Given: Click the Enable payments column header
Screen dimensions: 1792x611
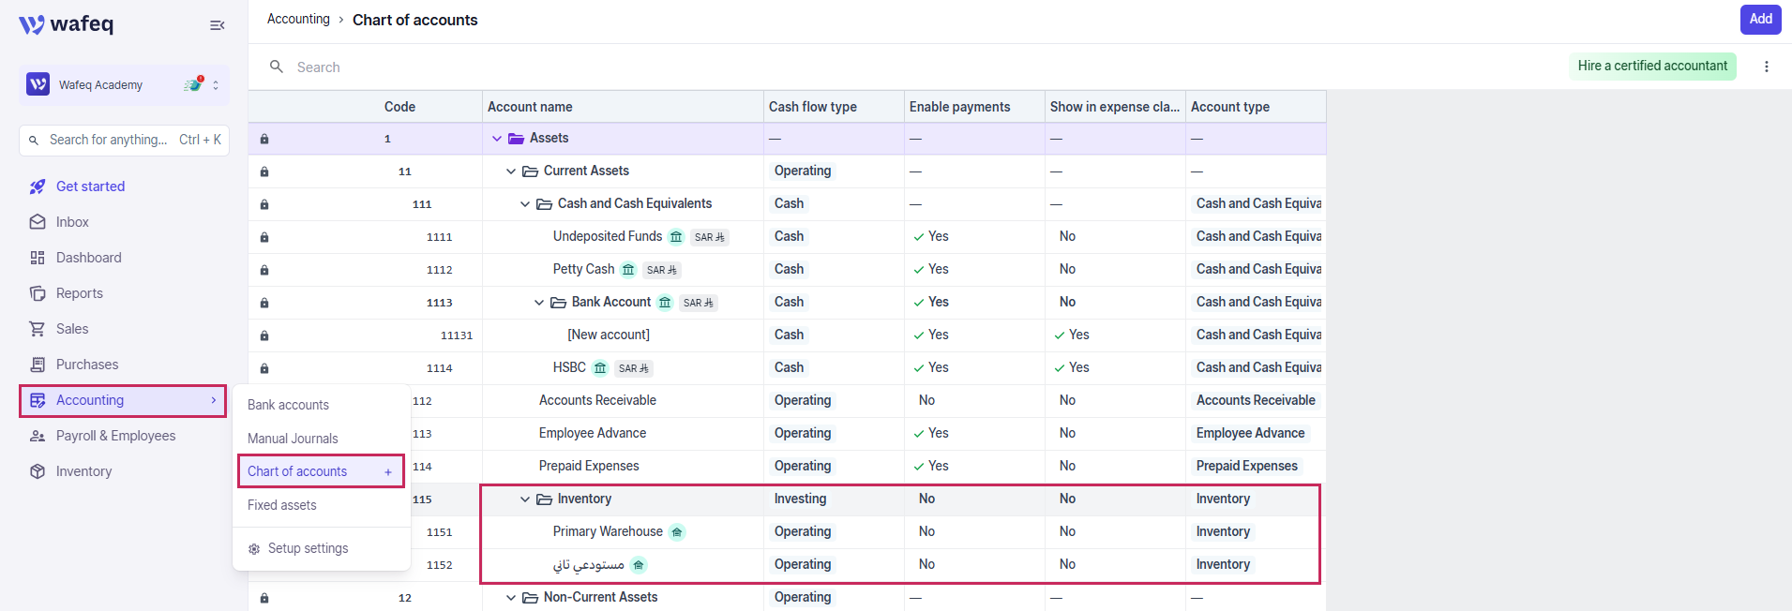Looking at the screenshot, I should click(959, 107).
